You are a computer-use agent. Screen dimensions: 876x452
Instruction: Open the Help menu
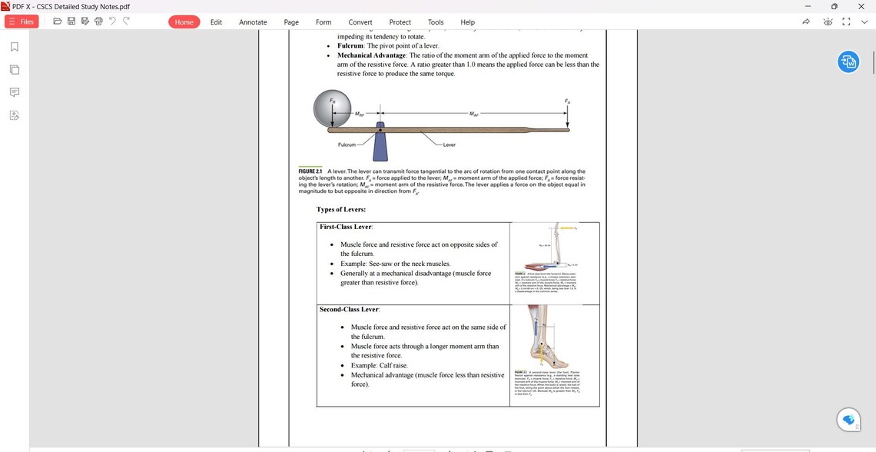(x=467, y=22)
